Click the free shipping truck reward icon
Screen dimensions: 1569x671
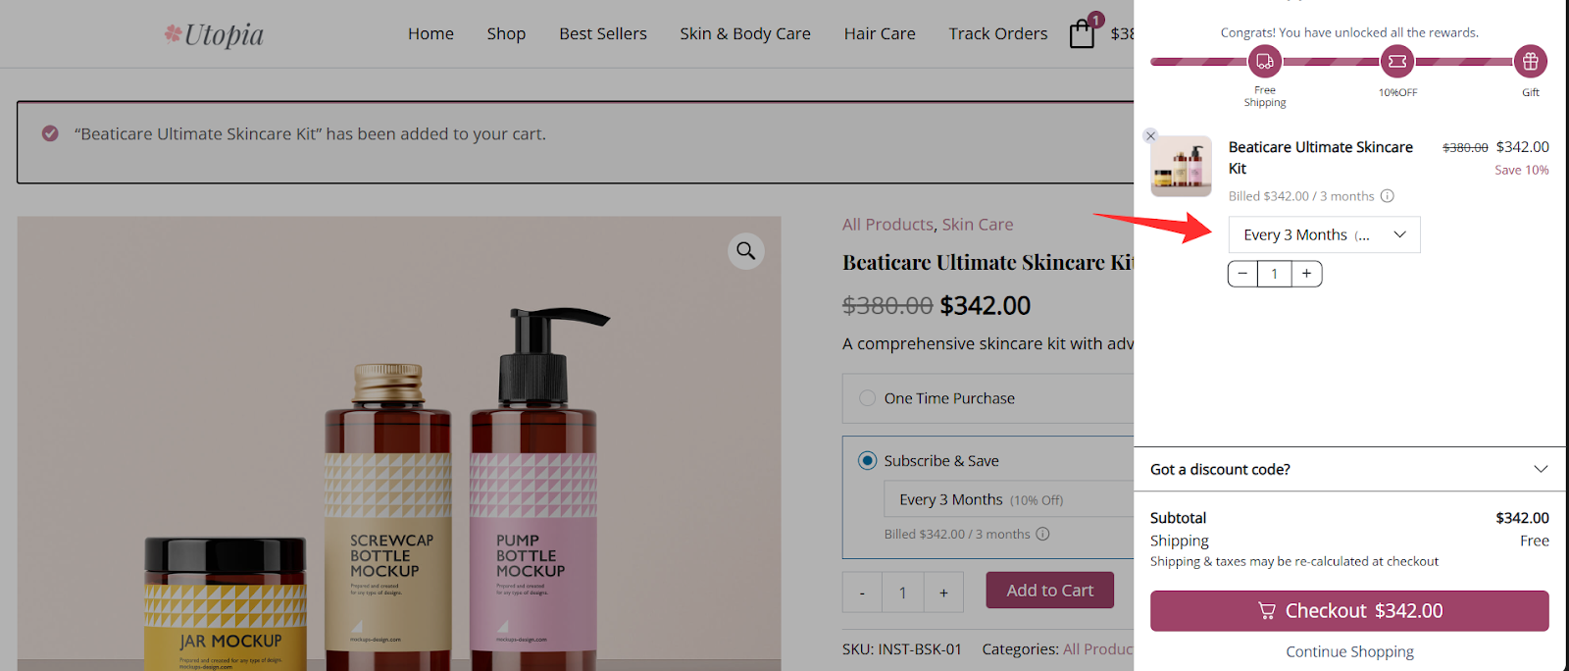click(x=1264, y=63)
